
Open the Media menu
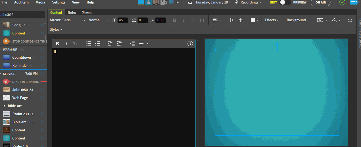41,2
